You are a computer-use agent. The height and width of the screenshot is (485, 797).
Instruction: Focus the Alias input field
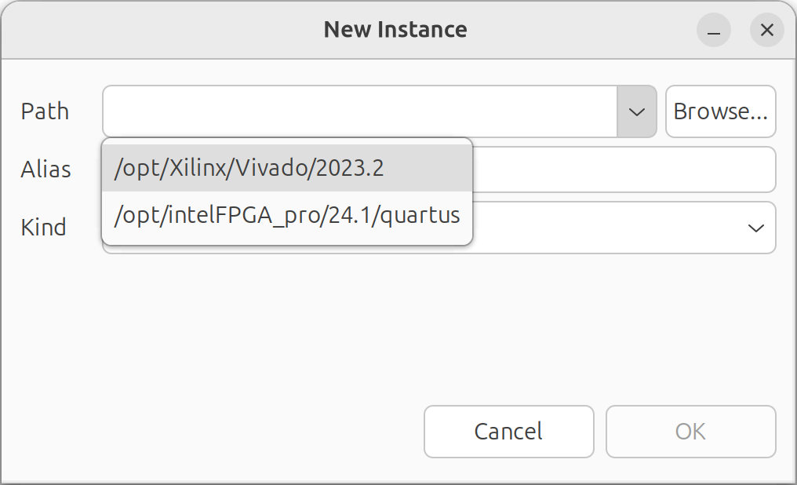pos(624,170)
